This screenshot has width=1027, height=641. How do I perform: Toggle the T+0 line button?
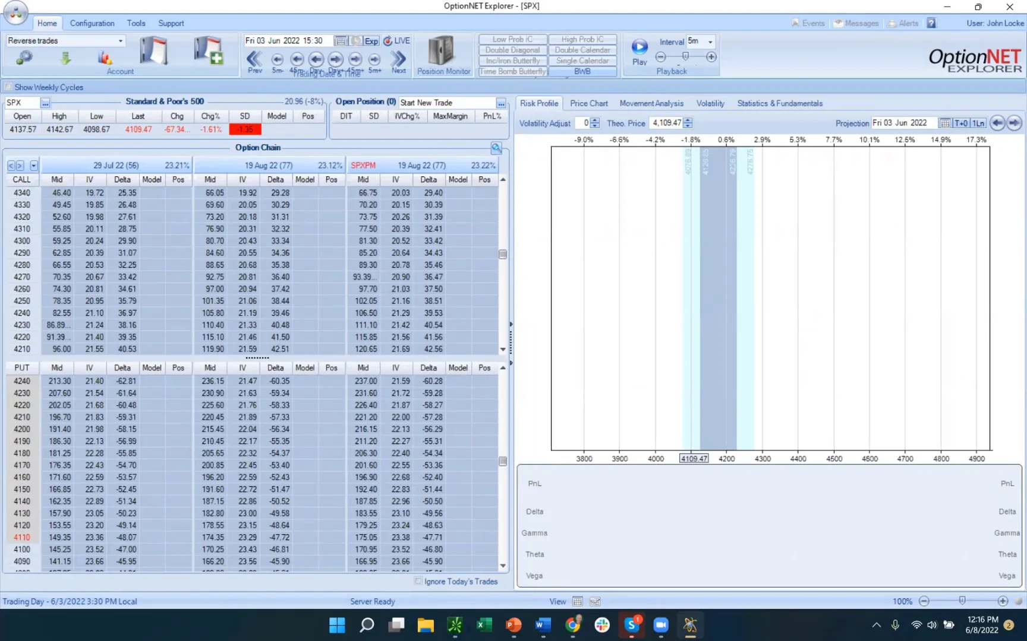[x=961, y=123]
